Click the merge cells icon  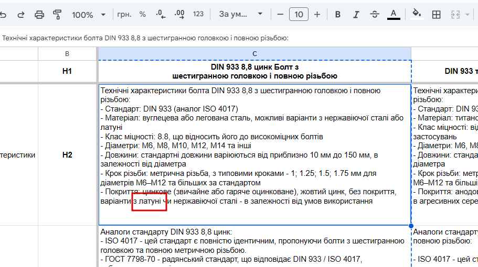pyautogui.click(x=455, y=14)
